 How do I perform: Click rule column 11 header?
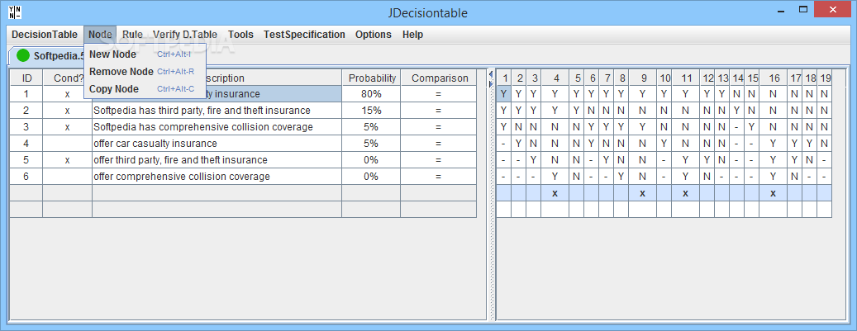click(686, 78)
